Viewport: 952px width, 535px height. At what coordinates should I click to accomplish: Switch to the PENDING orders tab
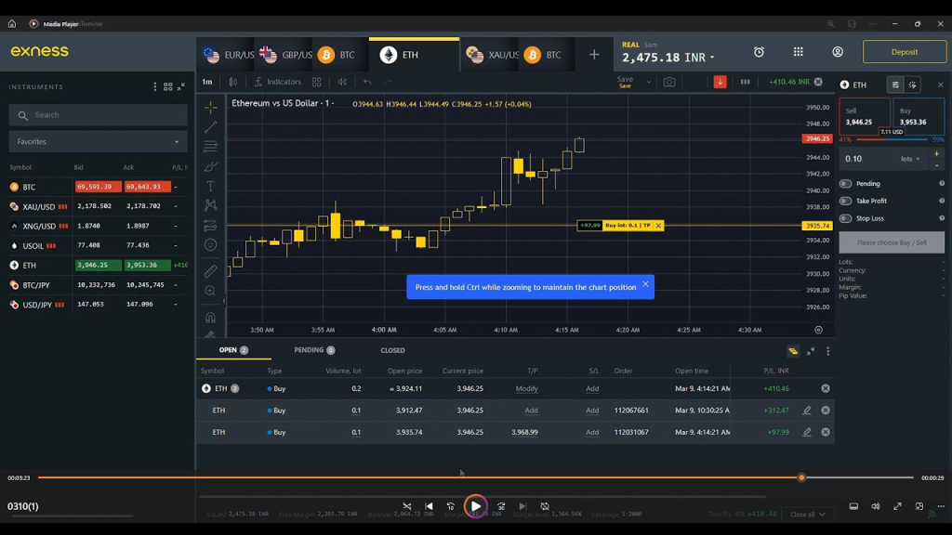[309, 350]
